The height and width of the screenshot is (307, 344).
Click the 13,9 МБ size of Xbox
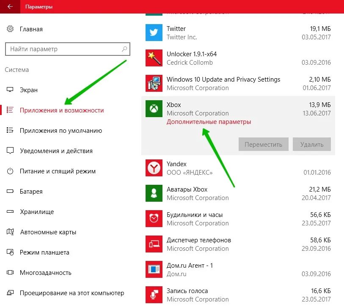(319, 105)
